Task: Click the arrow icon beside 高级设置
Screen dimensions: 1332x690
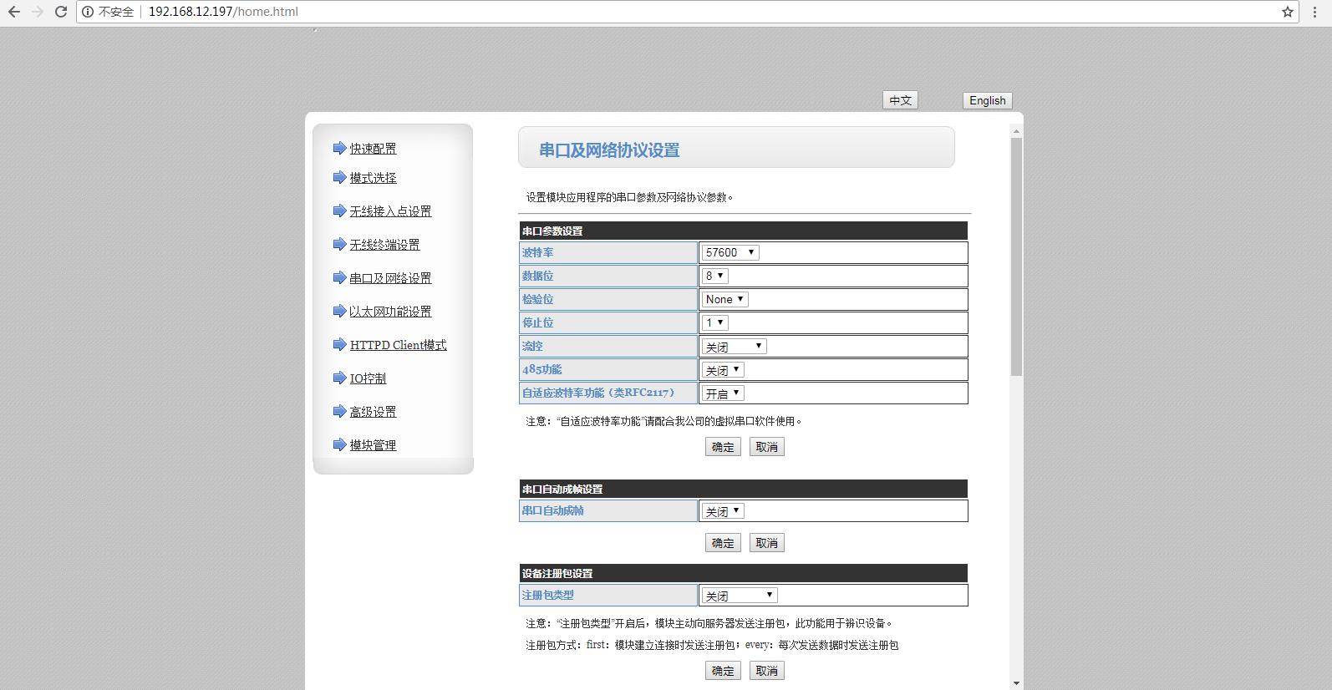Action: coord(339,411)
